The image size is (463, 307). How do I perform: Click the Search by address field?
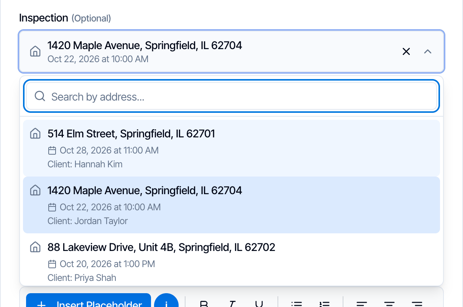(231, 96)
